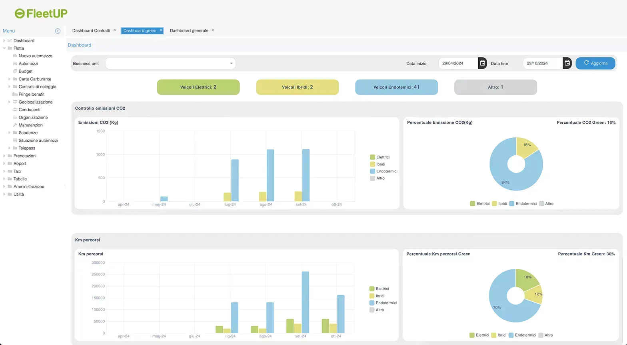
Task: Click the Budget icon in menu
Action: click(x=15, y=71)
